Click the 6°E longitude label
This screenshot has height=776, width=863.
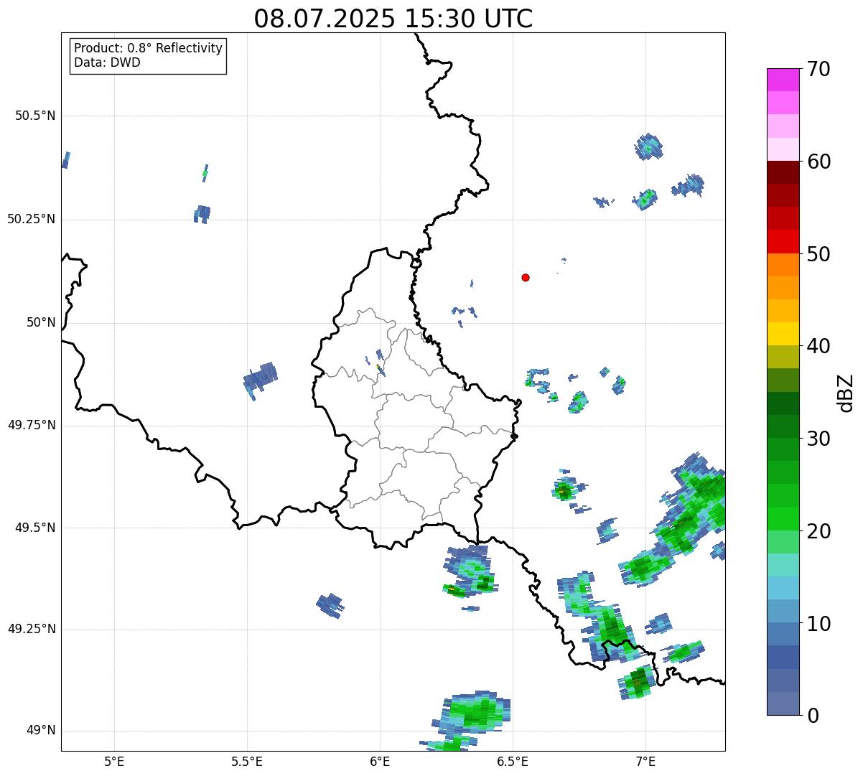380,761
